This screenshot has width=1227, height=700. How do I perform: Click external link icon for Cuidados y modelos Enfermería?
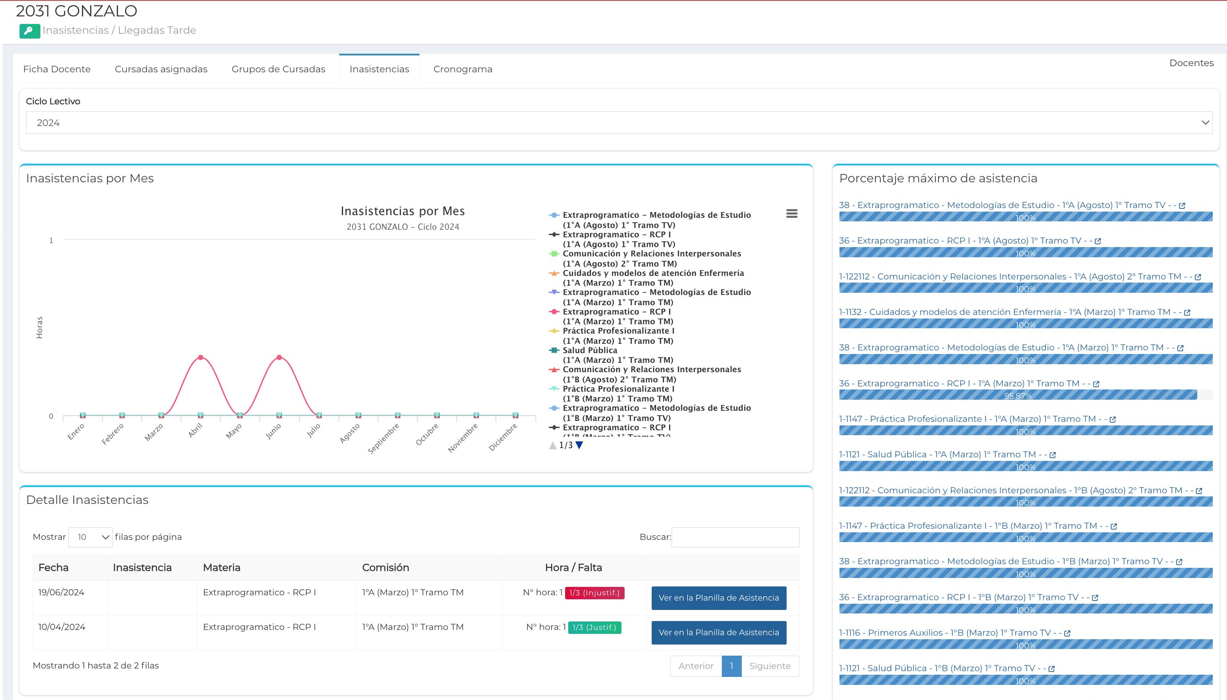click(1187, 312)
